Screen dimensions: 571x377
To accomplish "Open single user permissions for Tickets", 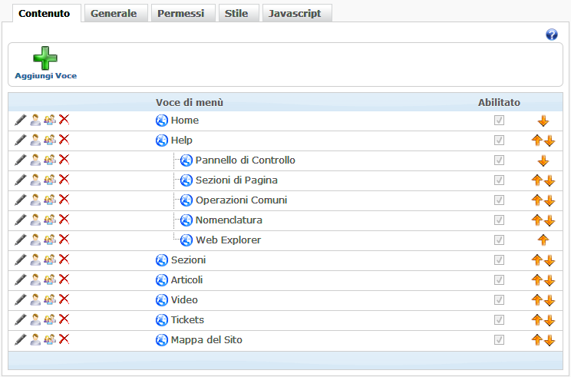I will tap(35, 319).
